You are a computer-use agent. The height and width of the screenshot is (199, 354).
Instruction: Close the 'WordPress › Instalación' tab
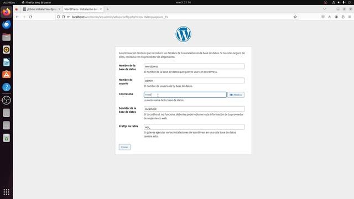point(101,9)
